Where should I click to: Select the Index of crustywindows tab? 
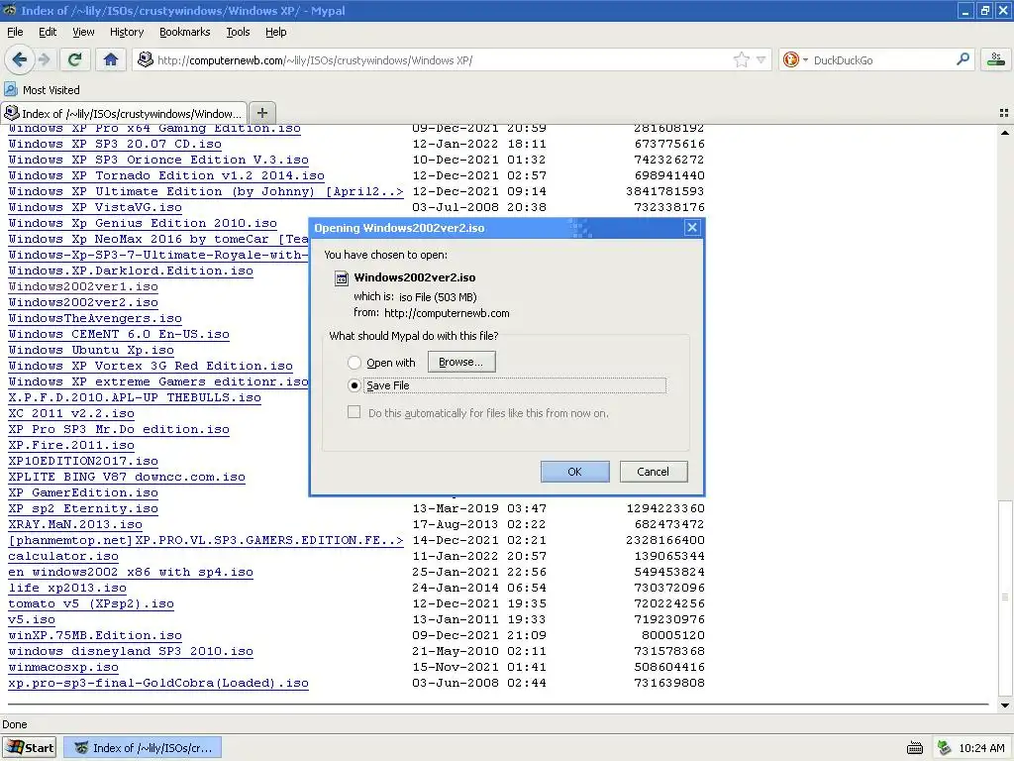point(124,113)
